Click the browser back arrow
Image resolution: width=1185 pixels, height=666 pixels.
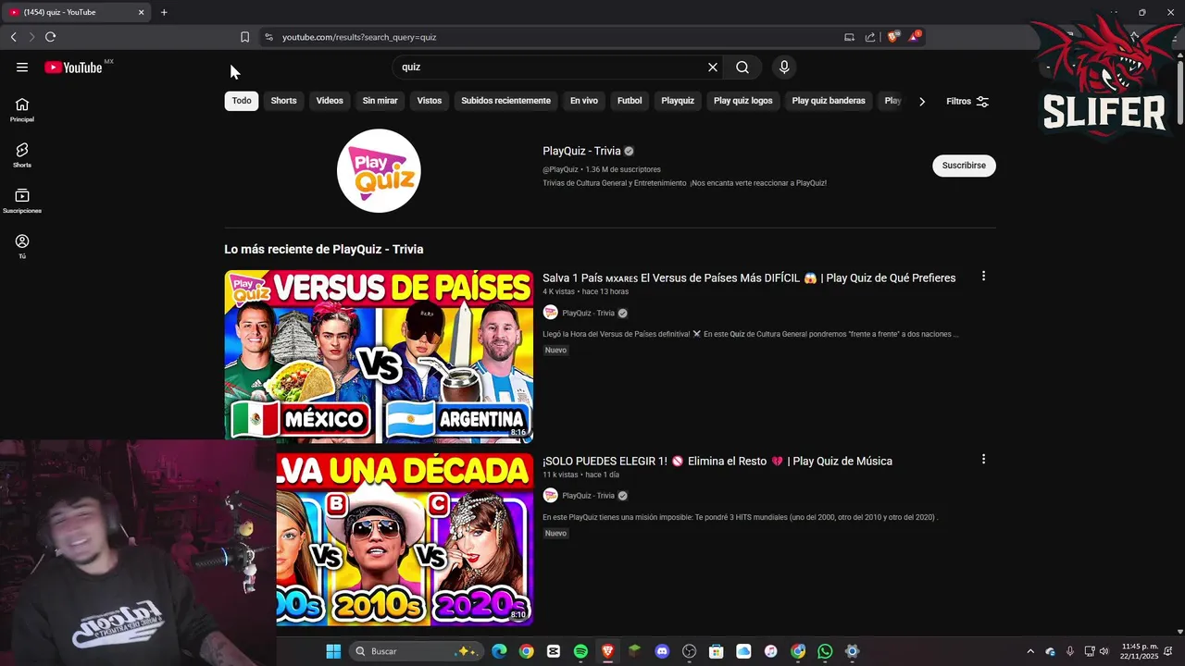point(13,37)
